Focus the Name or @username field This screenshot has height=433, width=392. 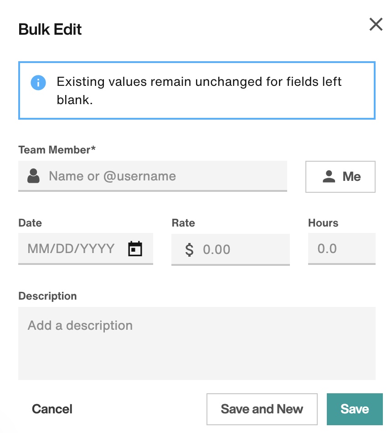coord(164,176)
